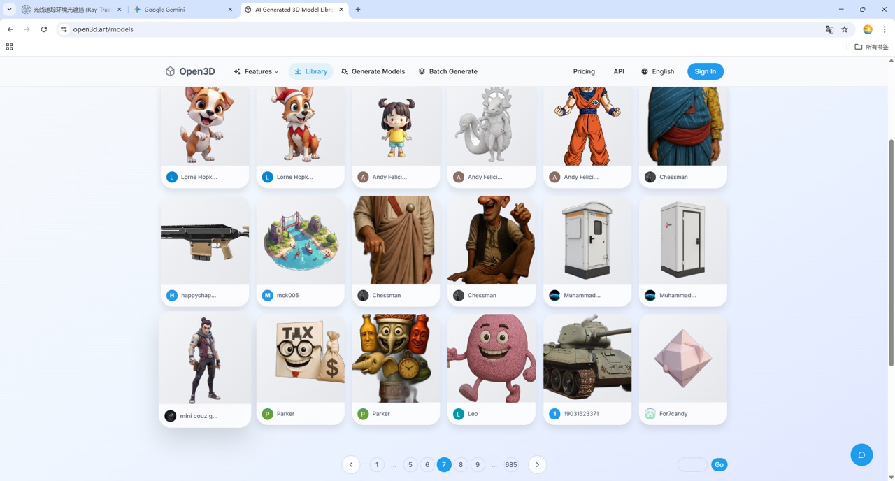Open the tab search dropdown

tap(9, 10)
